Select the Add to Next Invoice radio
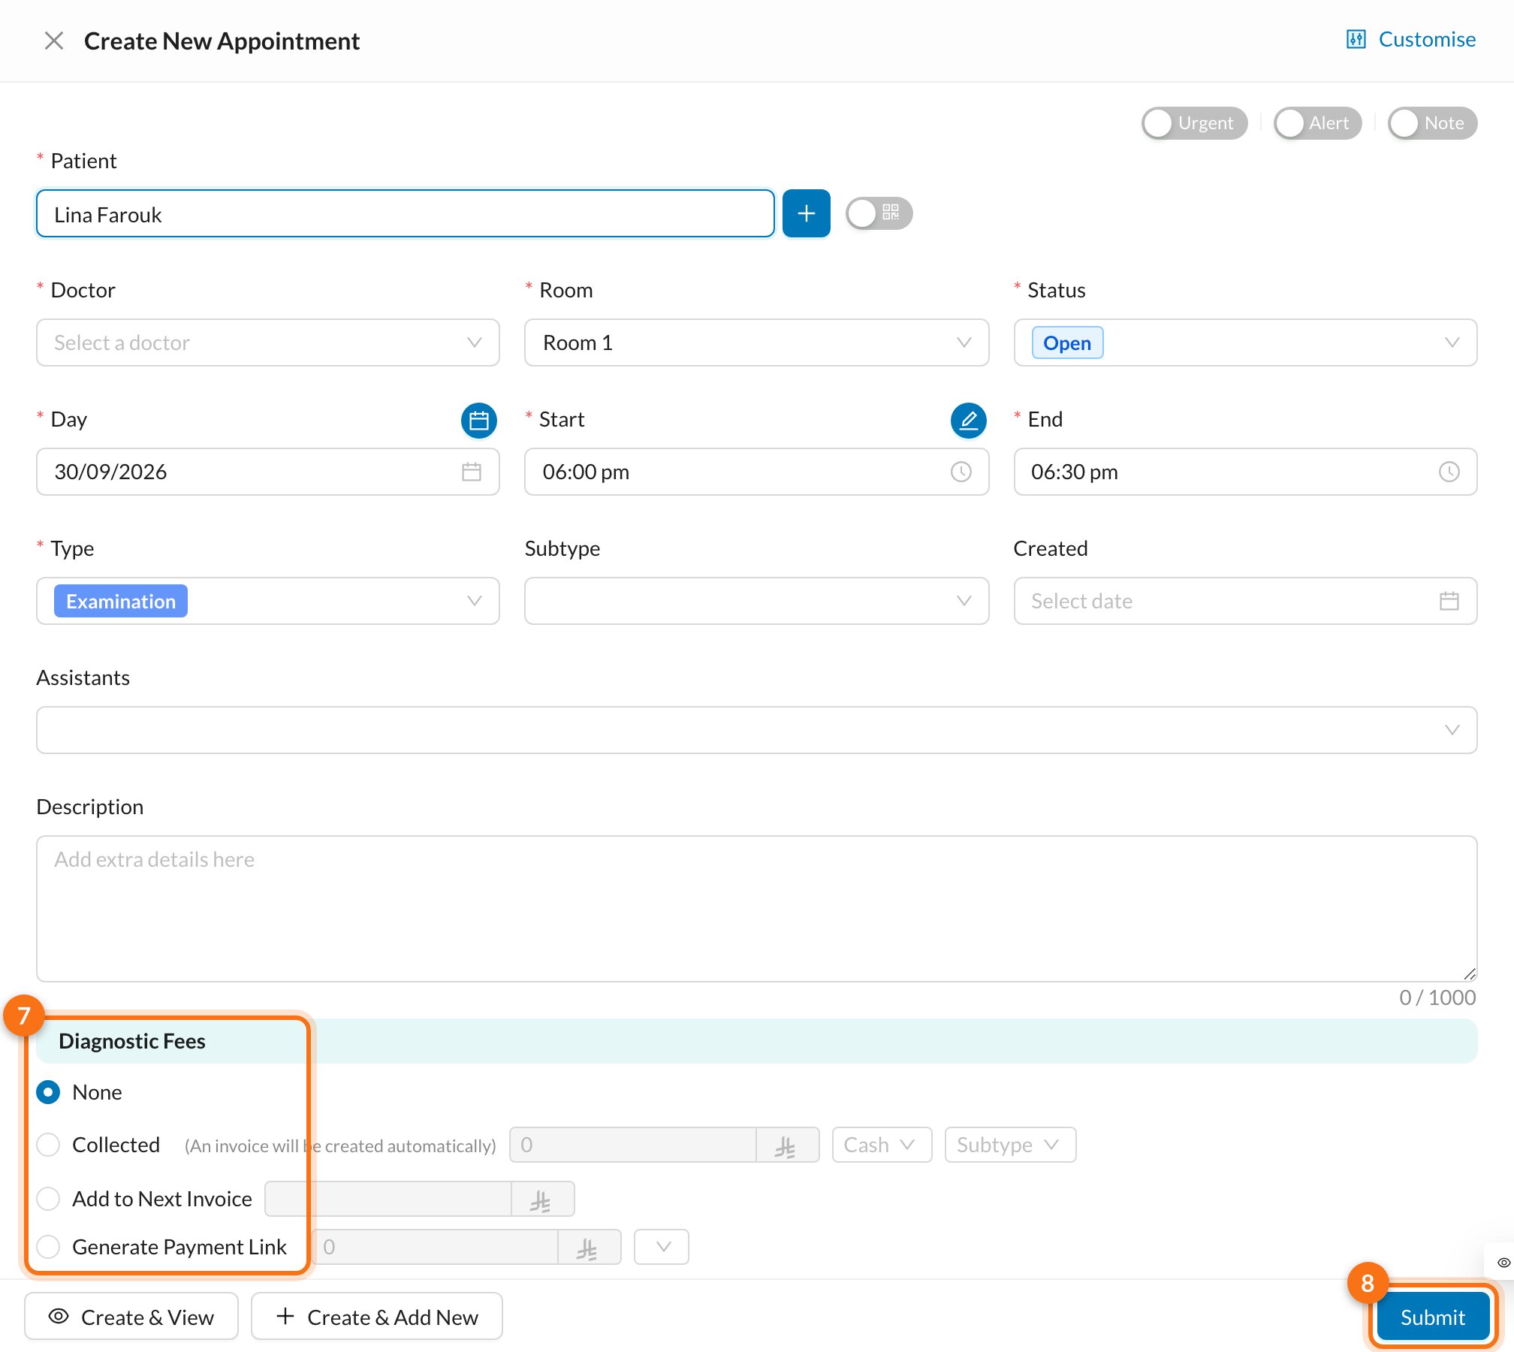1514x1352 pixels. coord(48,1199)
